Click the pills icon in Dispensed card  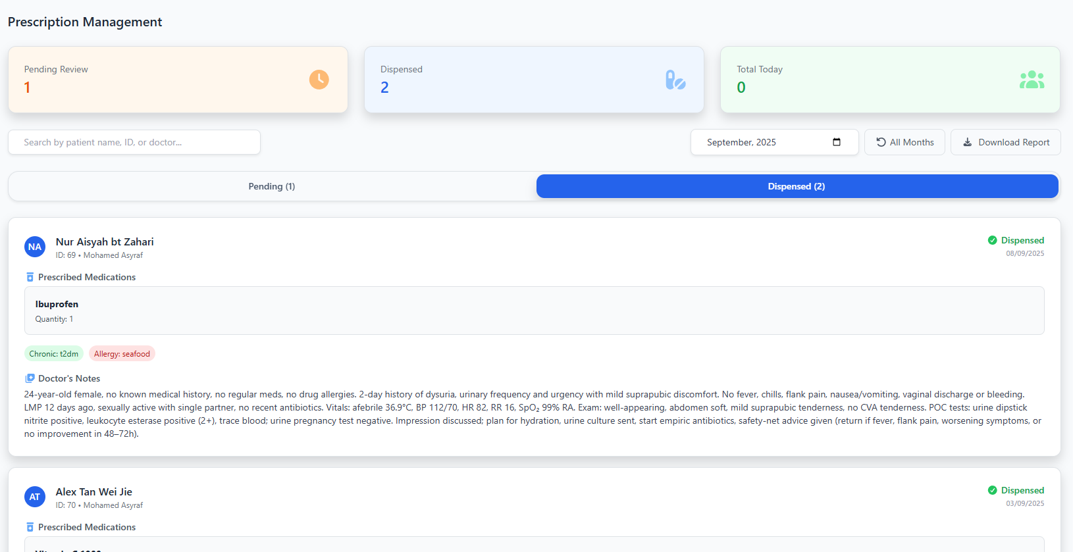coord(675,80)
